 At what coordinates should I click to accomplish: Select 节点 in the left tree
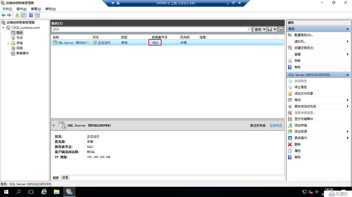pos(20,38)
